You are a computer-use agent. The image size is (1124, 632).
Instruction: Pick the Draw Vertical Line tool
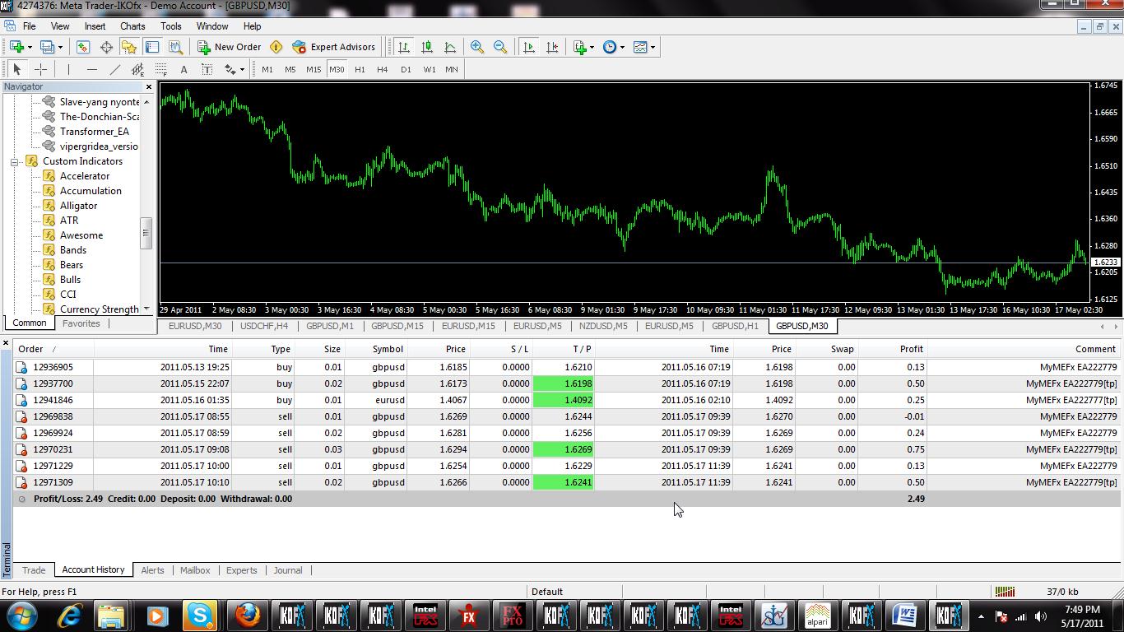pyautogui.click(x=68, y=69)
